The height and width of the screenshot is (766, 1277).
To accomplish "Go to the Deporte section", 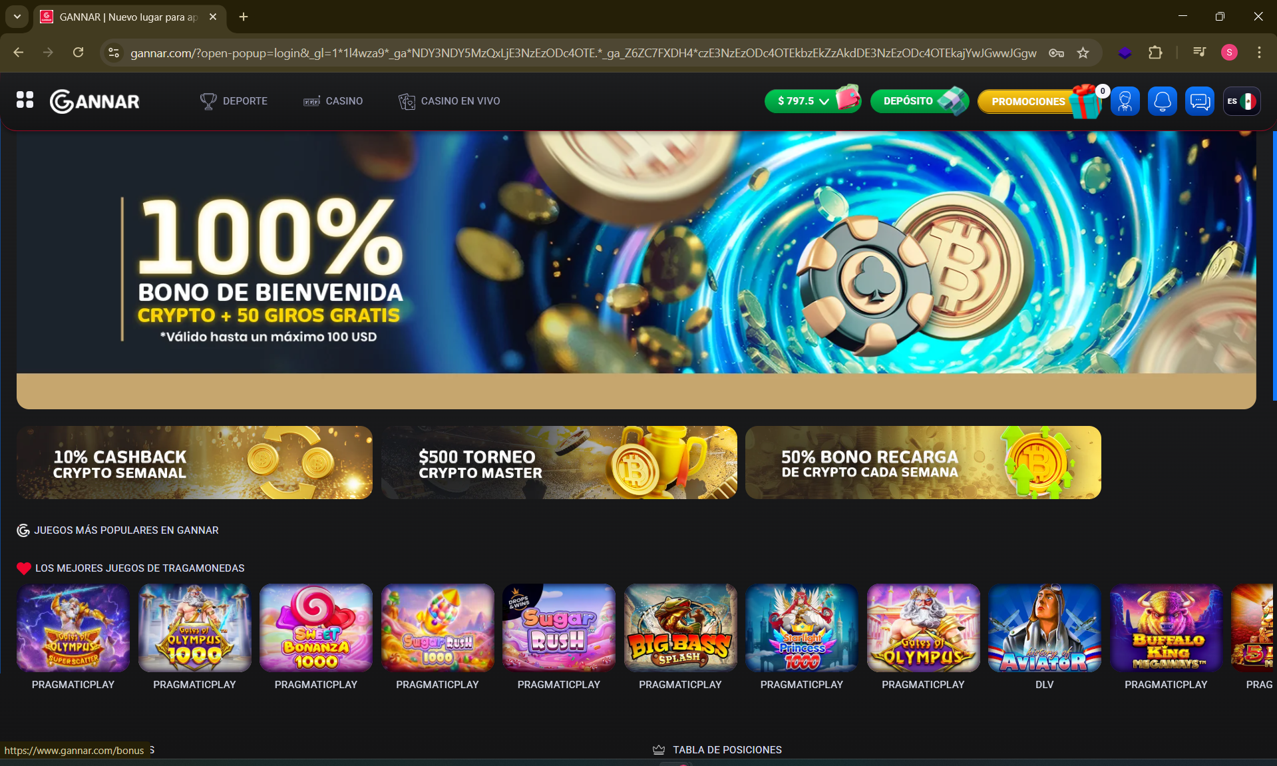I will click(x=234, y=101).
